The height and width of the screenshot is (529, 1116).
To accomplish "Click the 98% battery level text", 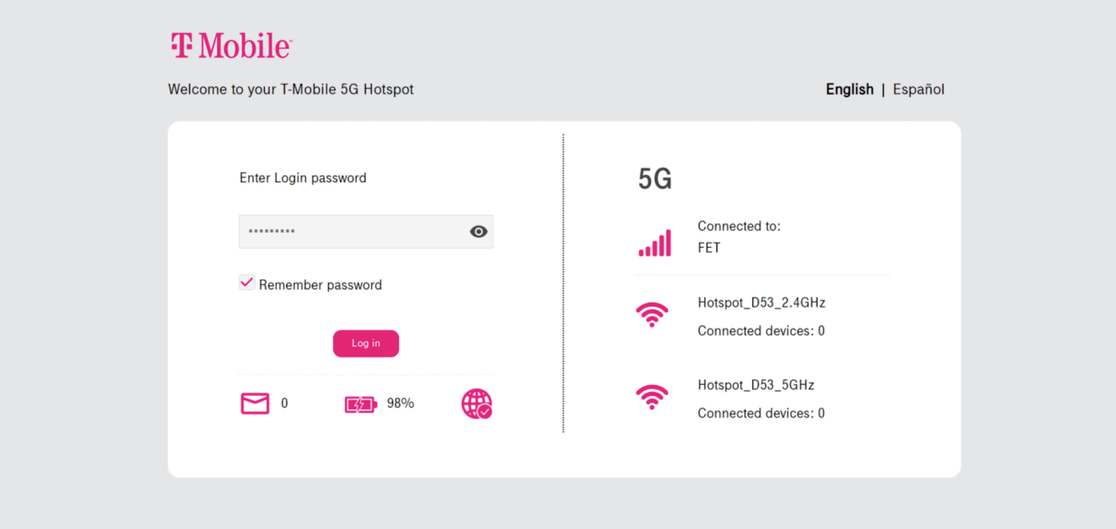I will coord(400,403).
